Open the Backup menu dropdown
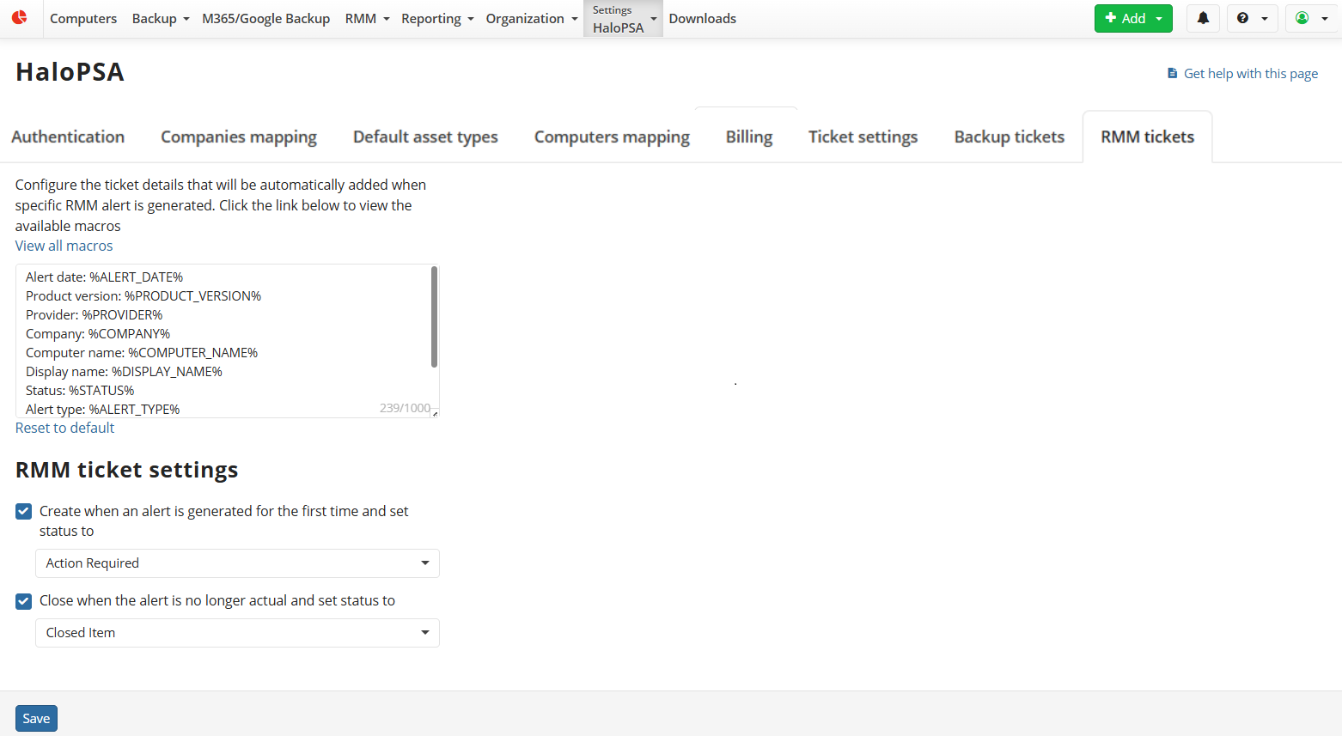This screenshot has width=1342, height=736. [x=160, y=19]
